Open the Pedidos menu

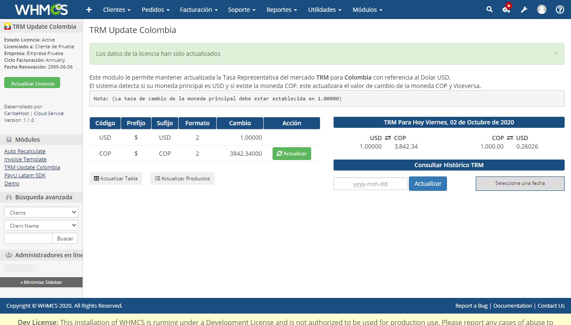(x=156, y=9)
